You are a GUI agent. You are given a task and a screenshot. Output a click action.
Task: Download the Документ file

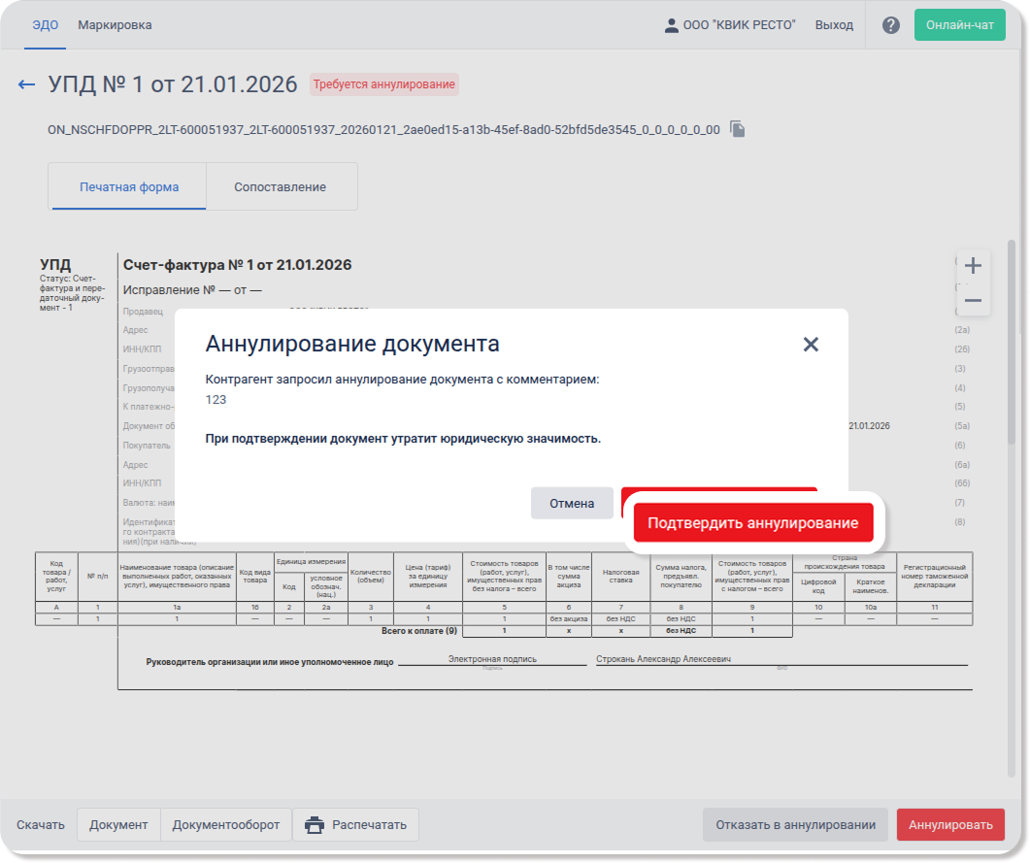click(118, 825)
